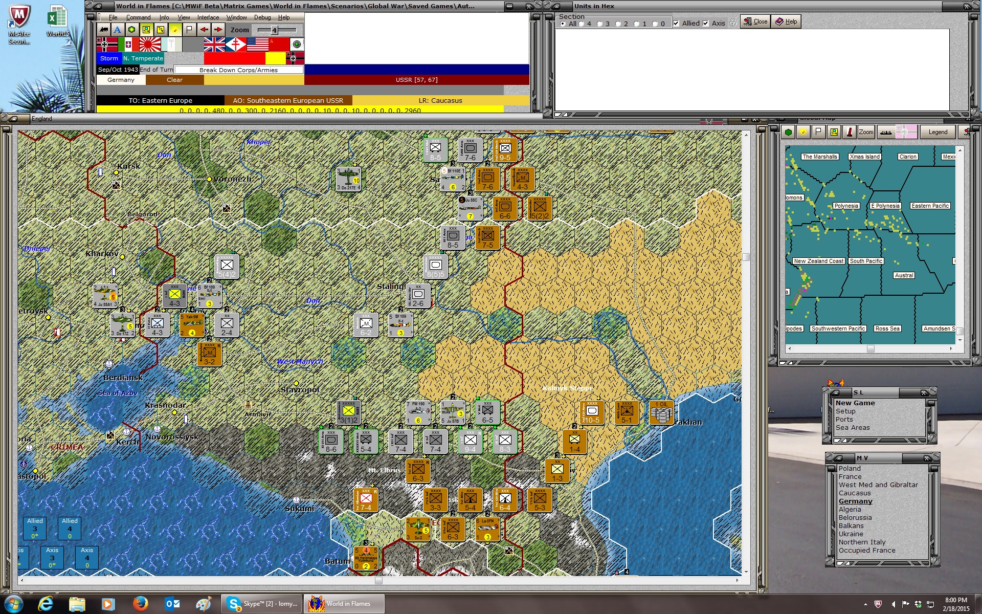Click the green hexagon icon in Global Map toolbar

788,132
